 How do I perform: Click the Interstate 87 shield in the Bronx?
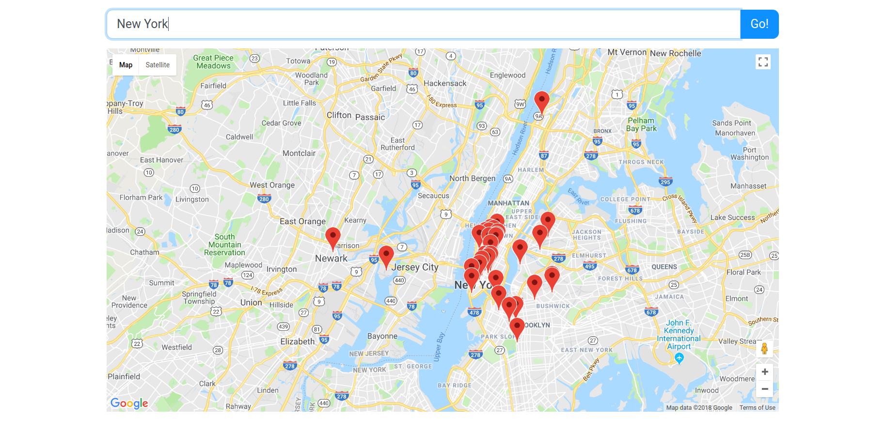pos(544,155)
